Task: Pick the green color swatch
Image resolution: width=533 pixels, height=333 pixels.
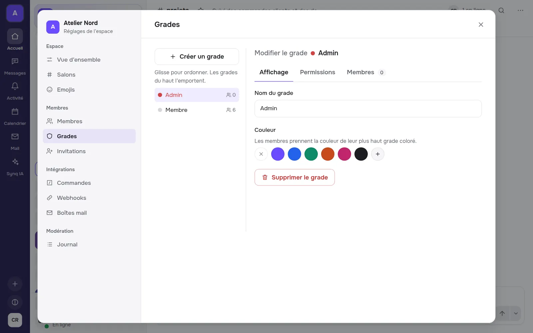Action: 311,154
